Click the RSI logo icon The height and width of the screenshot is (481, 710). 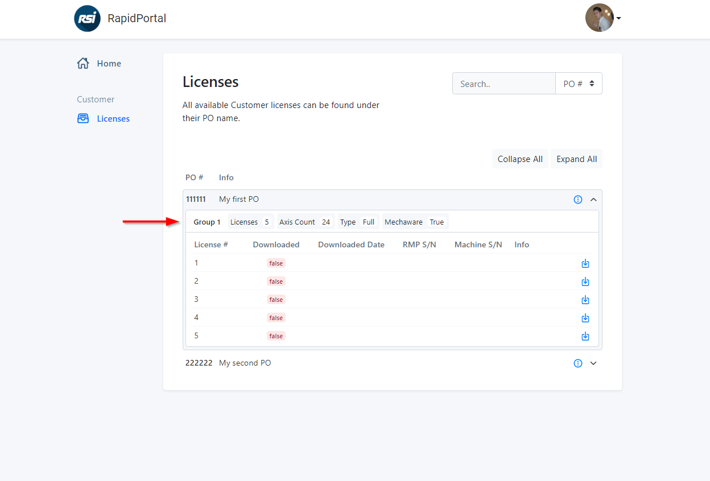tap(87, 18)
